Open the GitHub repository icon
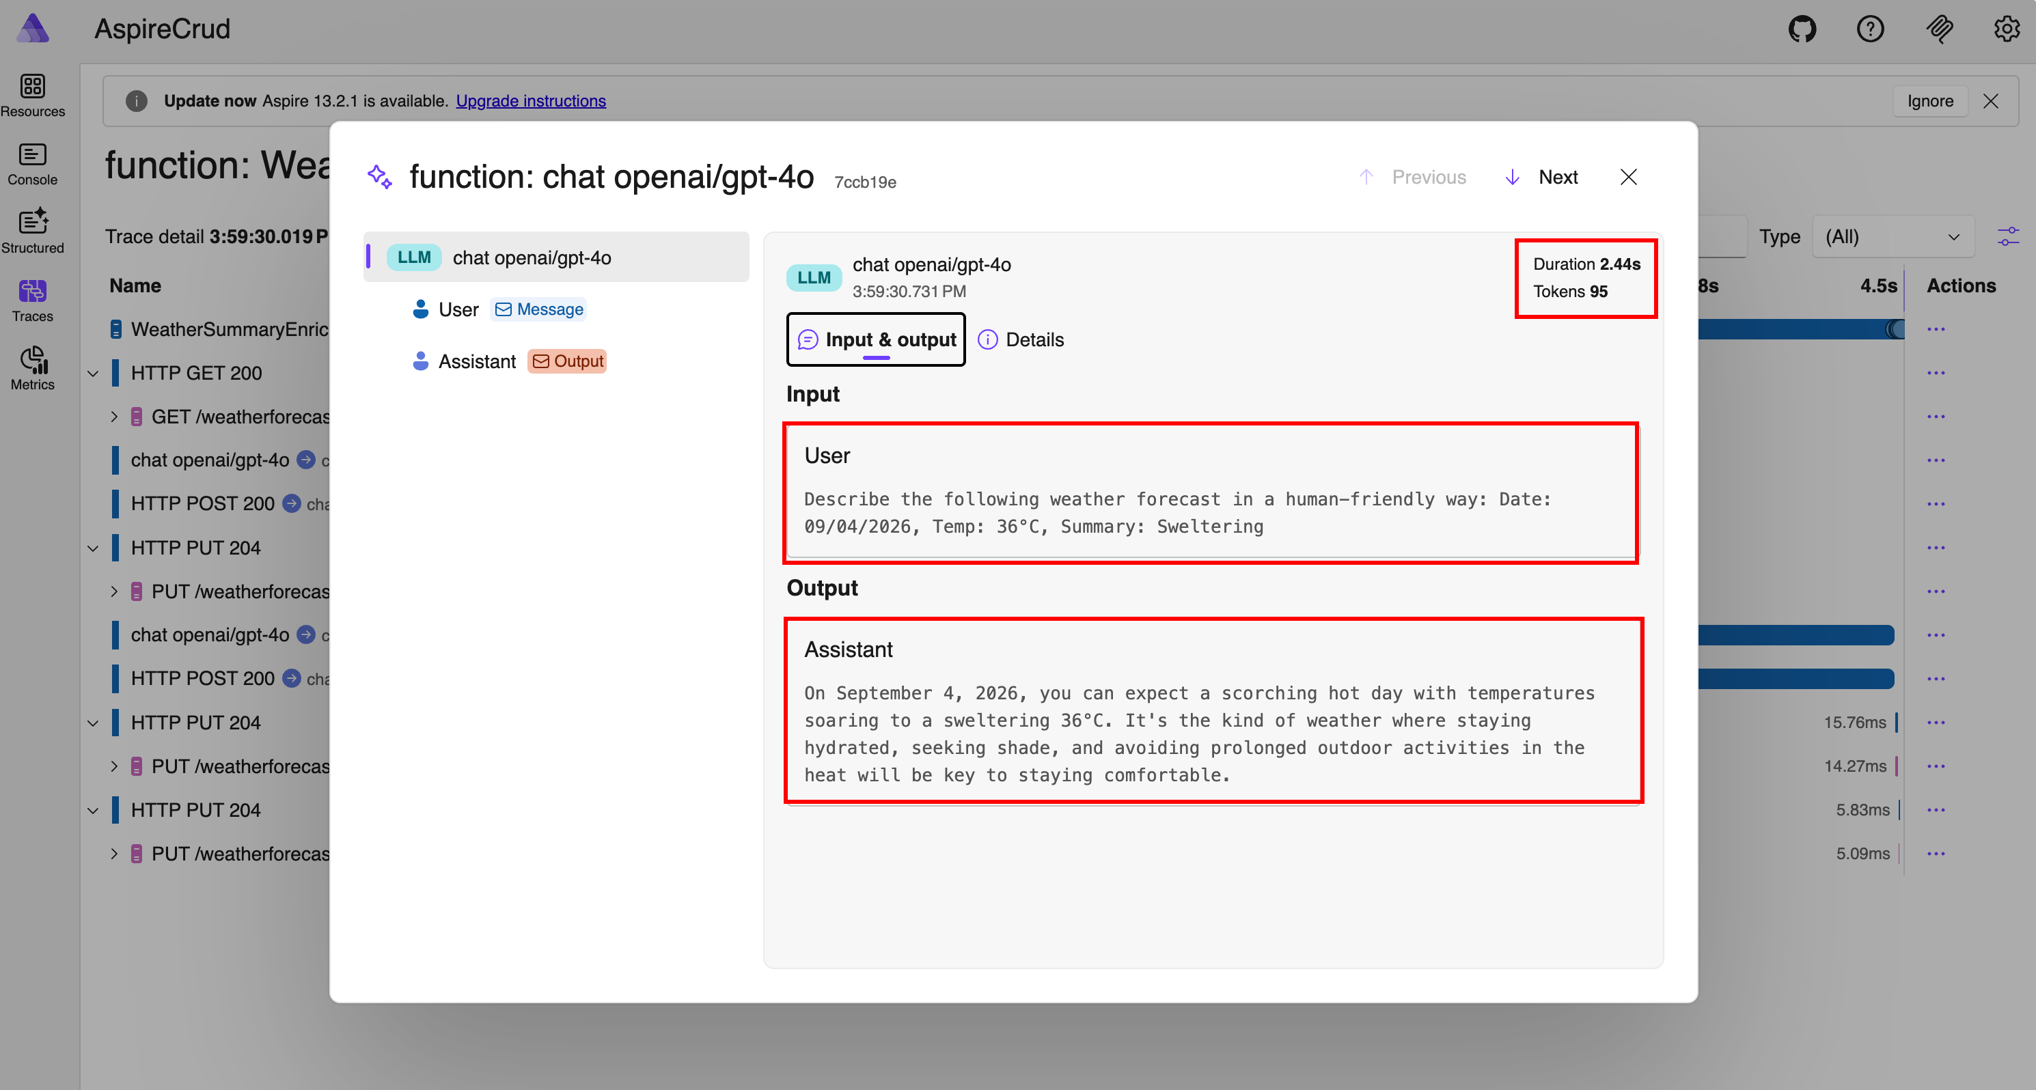 (x=1802, y=29)
